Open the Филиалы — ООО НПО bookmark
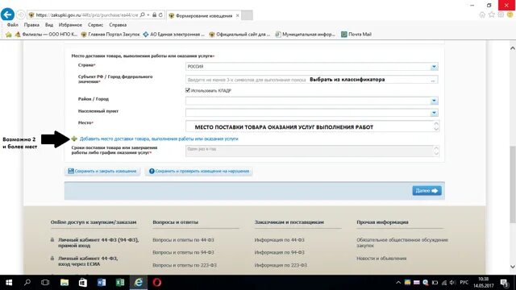Viewport: 516px width, 290px height. [46, 34]
